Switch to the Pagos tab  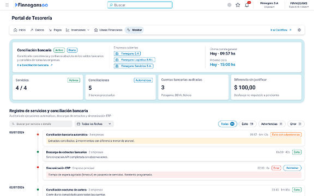point(55,30)
